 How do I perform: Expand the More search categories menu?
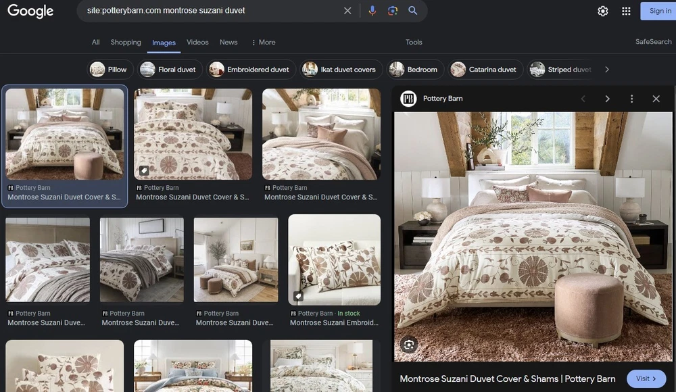pyautogui.click(x=263, y=42)
